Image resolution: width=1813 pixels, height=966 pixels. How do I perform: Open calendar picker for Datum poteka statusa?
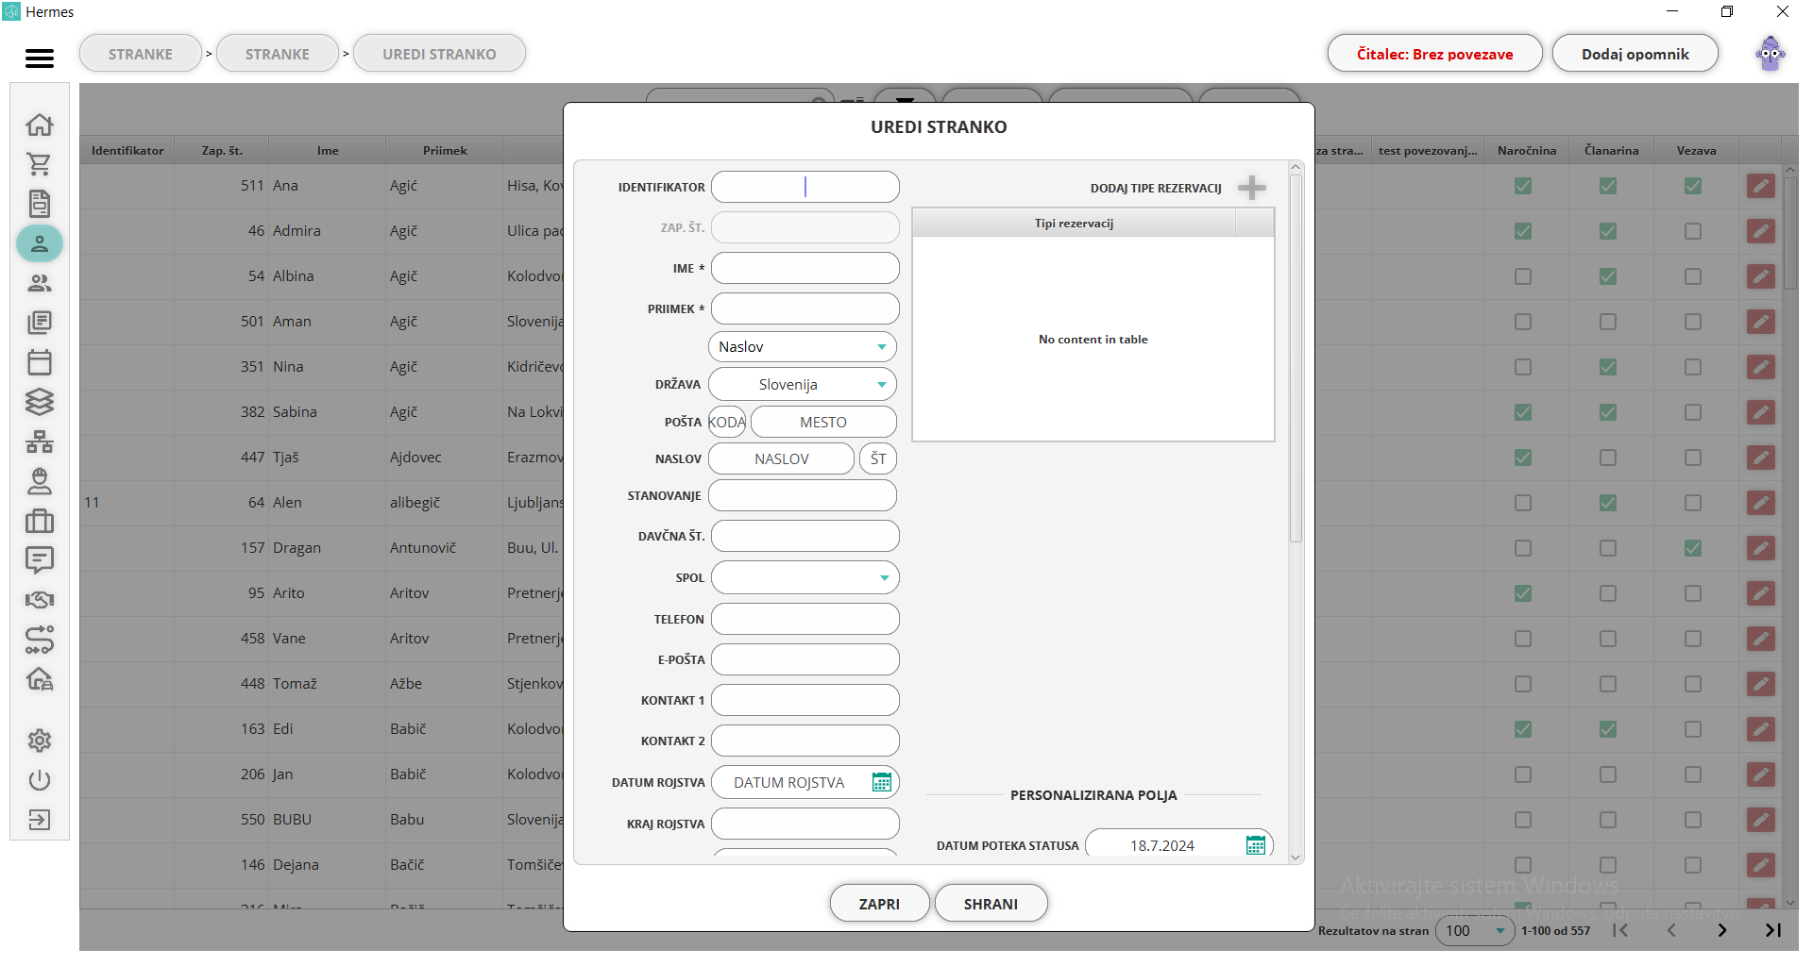point(1255,845)
